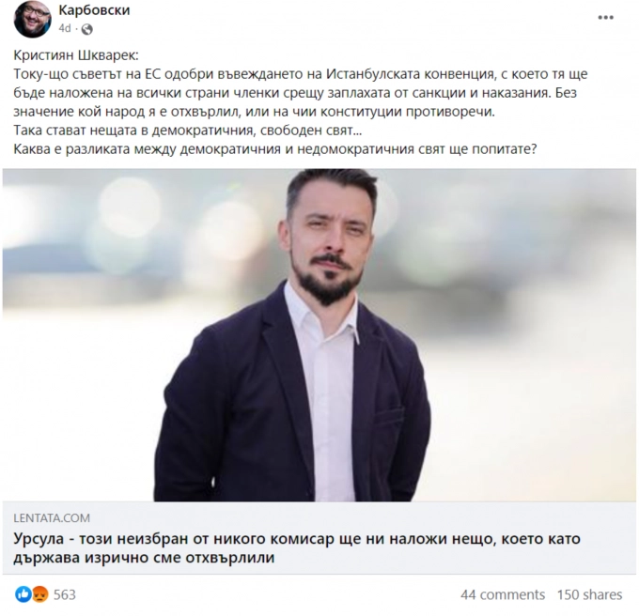Click the 4d post timestamp
Viewport: 639px width, 616px height.
(x=65, y=28)
